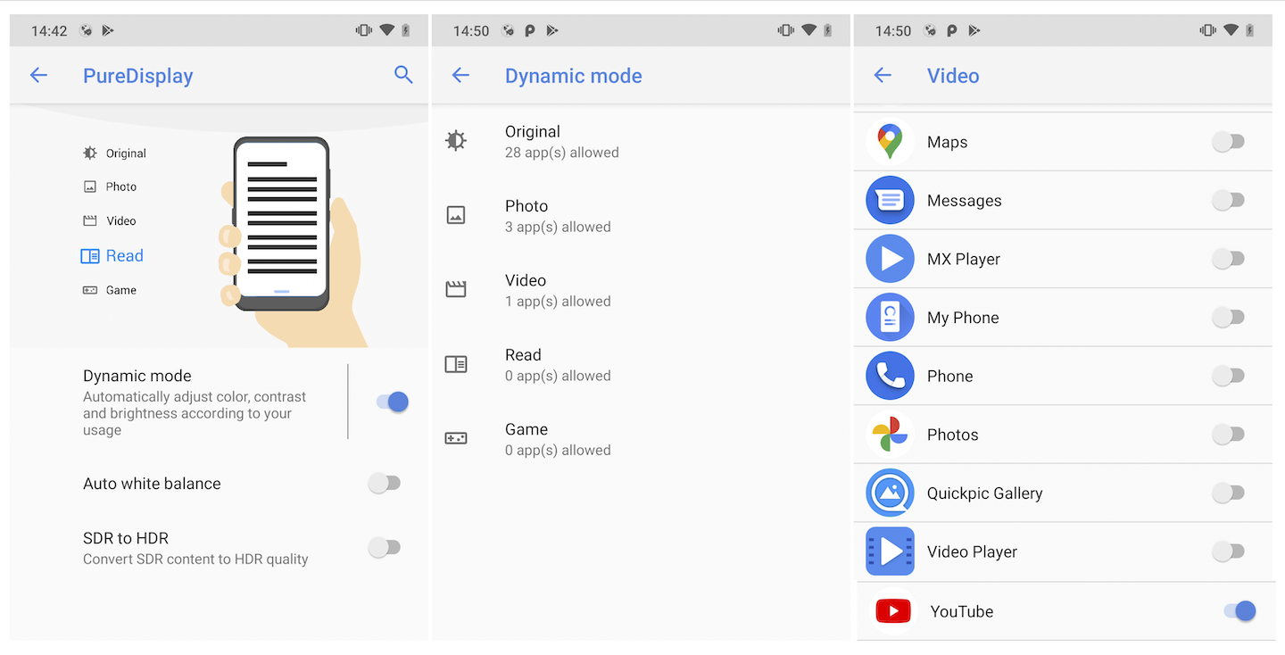Click Original brightness icon in PureDisplay
This screenshot has height=655, width=1285.
(x=90, y=153)
